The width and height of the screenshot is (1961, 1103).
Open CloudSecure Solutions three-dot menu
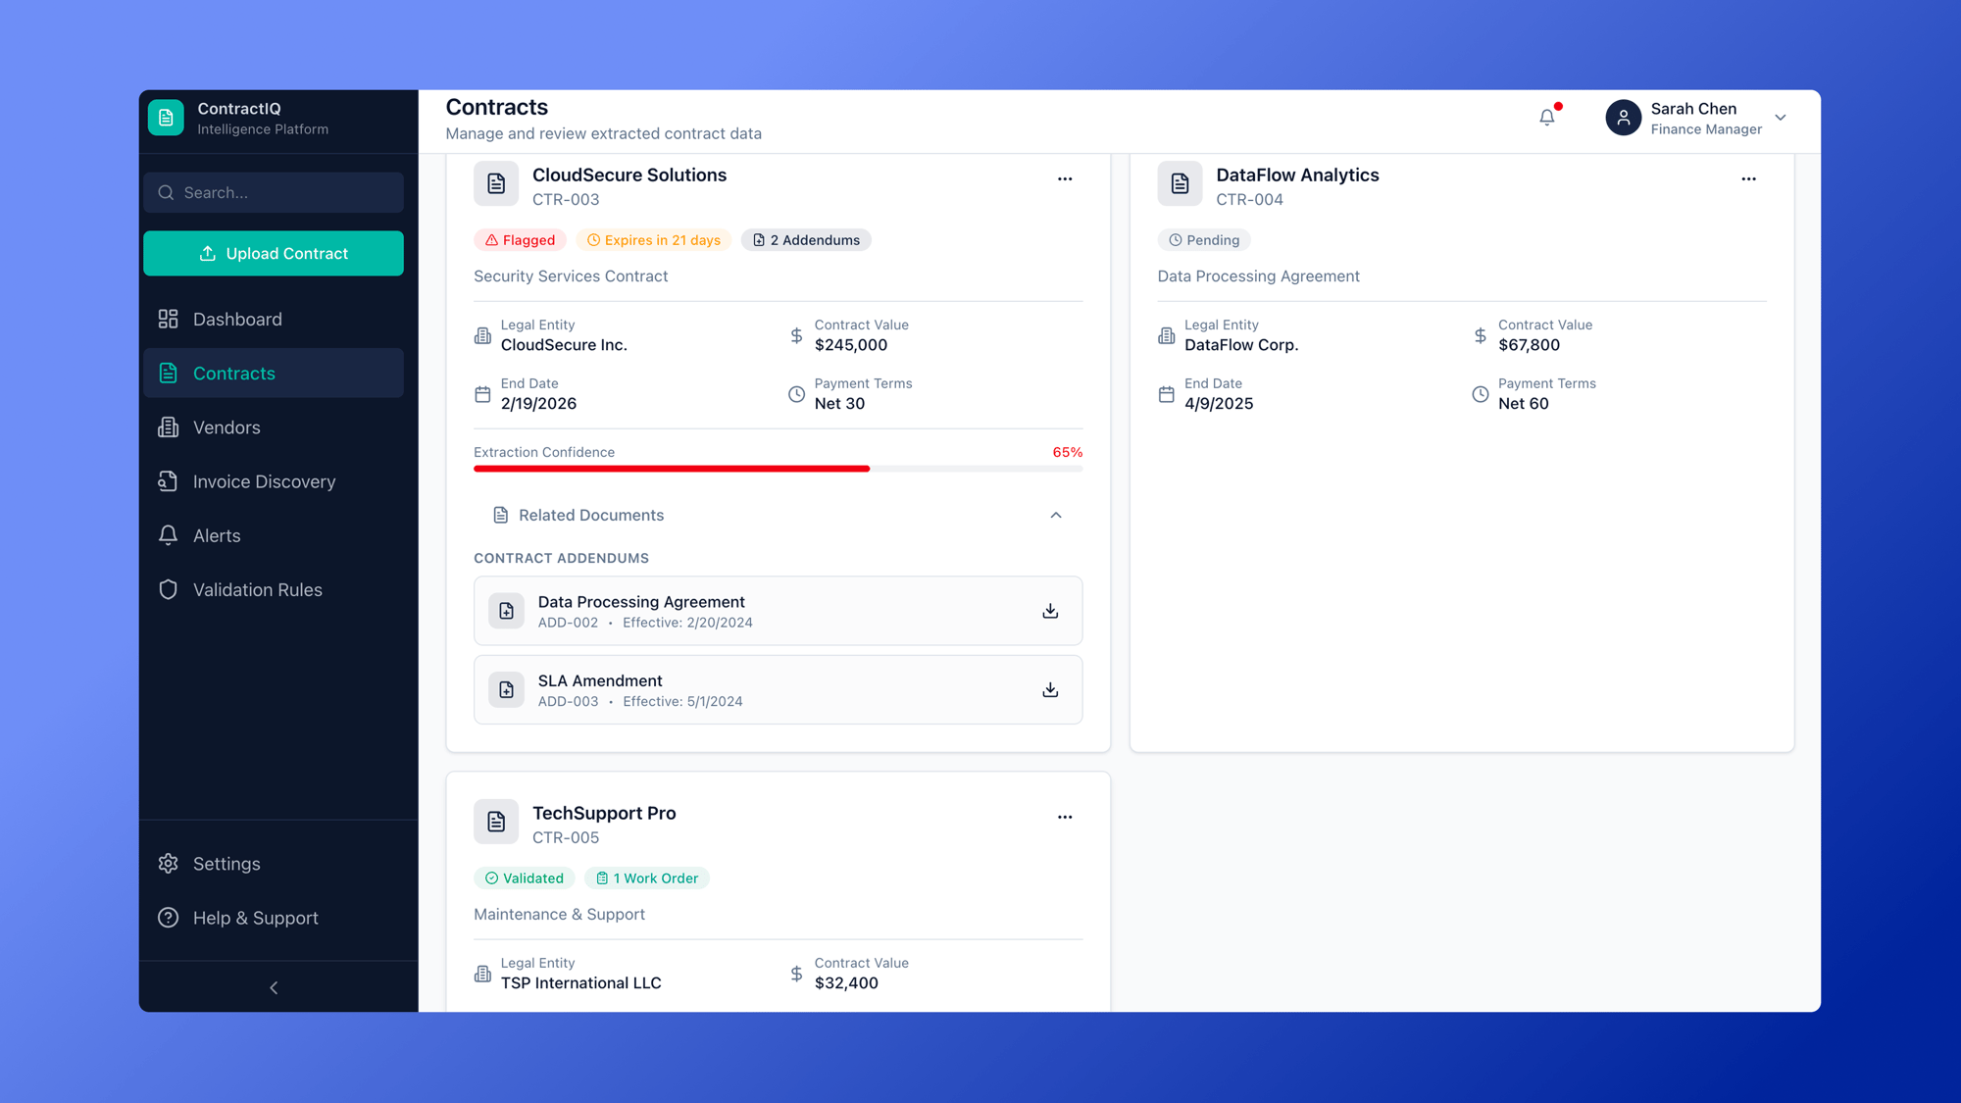click(1065, 179)
